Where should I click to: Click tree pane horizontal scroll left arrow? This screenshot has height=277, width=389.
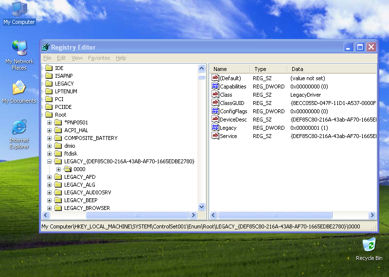pos(46,215)
